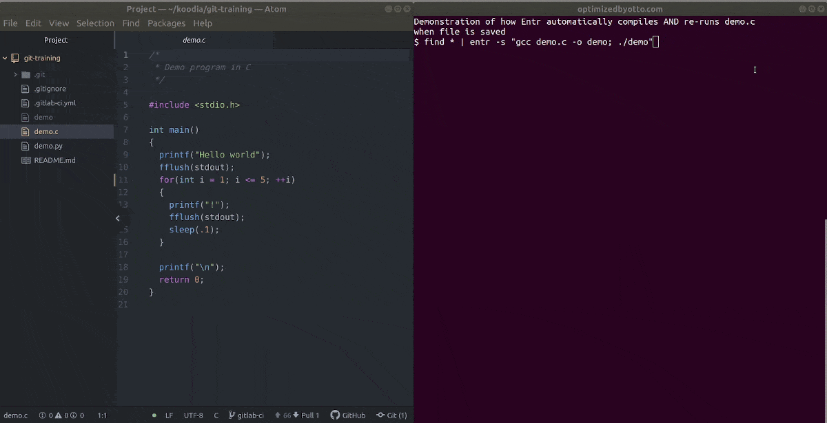Click the terminal window vertical scrollbar
This screenshot has height=423, width=827.
tap(825, 321)
